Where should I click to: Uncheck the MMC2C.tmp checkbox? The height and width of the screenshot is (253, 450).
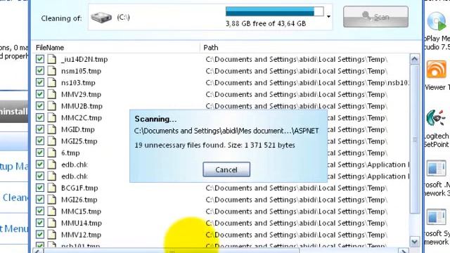40,117
